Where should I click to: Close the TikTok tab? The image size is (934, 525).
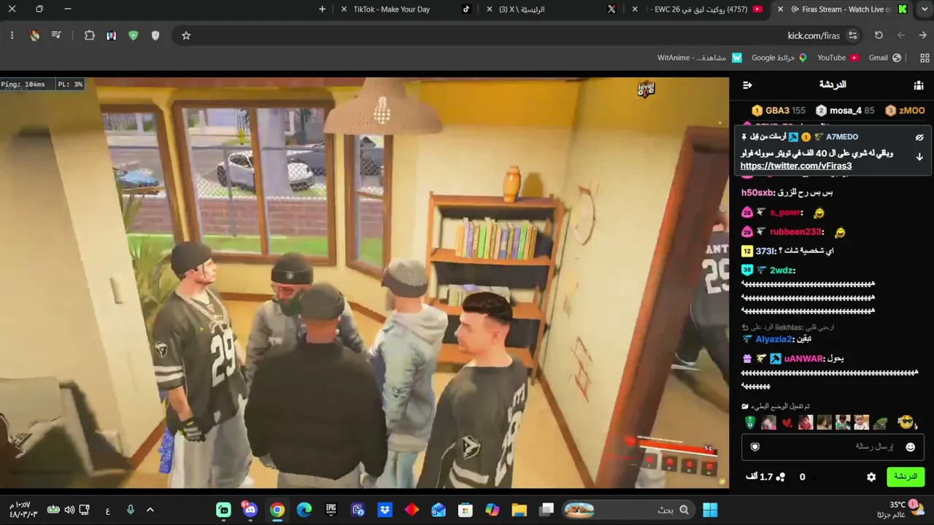tap(344, 9)
